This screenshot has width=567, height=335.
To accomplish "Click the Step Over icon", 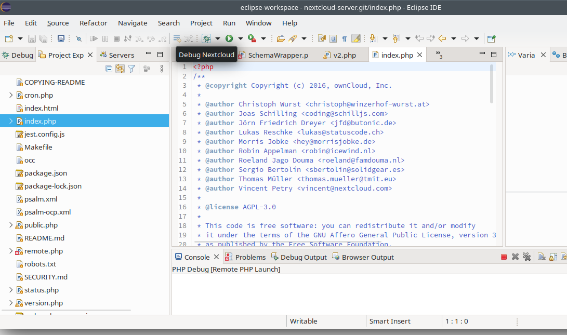I will pos(151,38).
